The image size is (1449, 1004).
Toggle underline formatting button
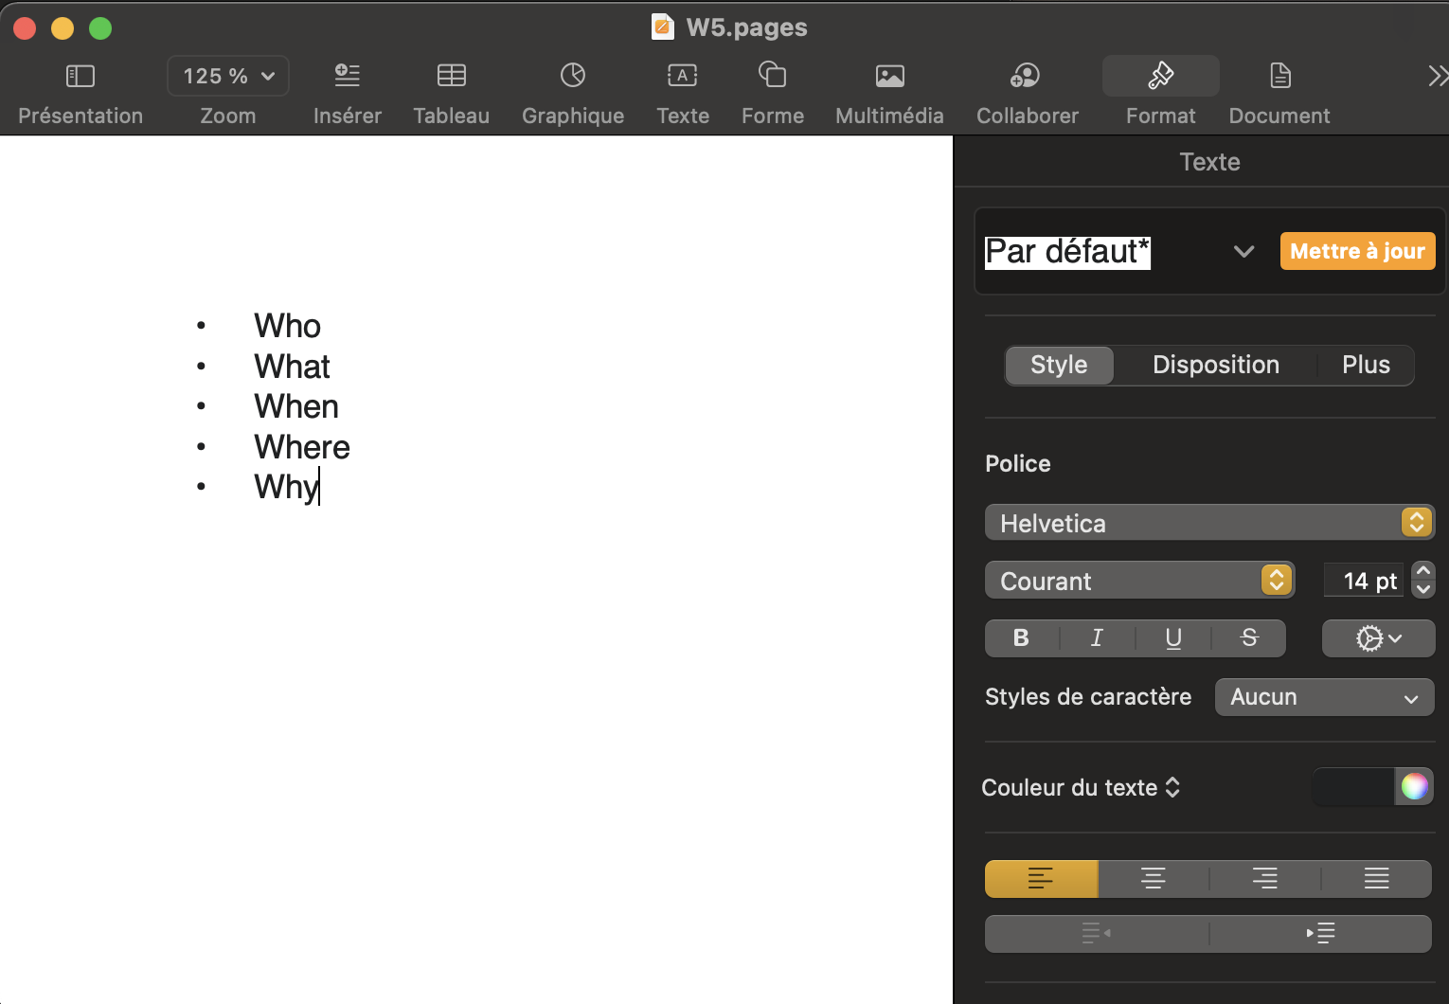click(1173, 638)
